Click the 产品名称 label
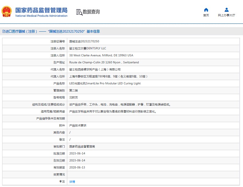This screenshot has width=243, height=187. coord(59,83)
